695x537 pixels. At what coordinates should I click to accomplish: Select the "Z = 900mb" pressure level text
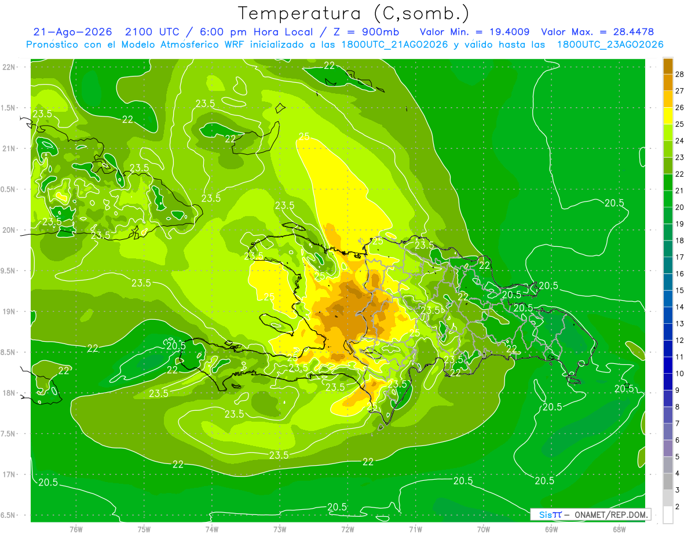[x=365, y=32]
